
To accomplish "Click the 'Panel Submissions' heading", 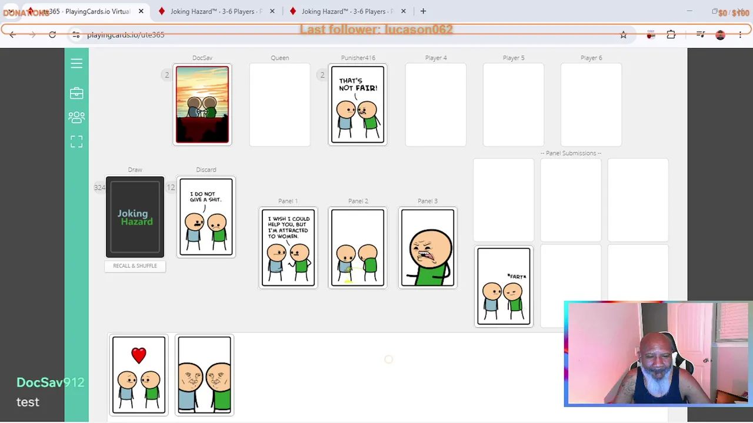I will [571, 153].
